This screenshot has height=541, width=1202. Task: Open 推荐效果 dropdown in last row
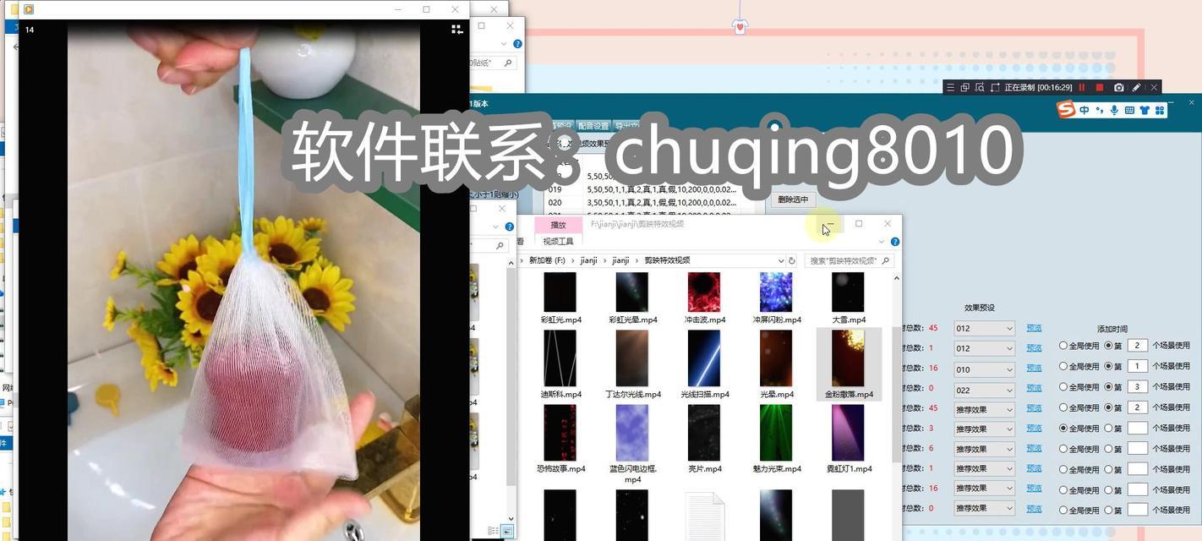[984, 508]
